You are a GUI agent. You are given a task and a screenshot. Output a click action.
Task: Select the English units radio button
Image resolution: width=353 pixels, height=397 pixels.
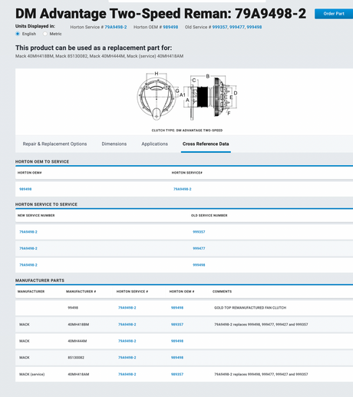click(18, 34)
